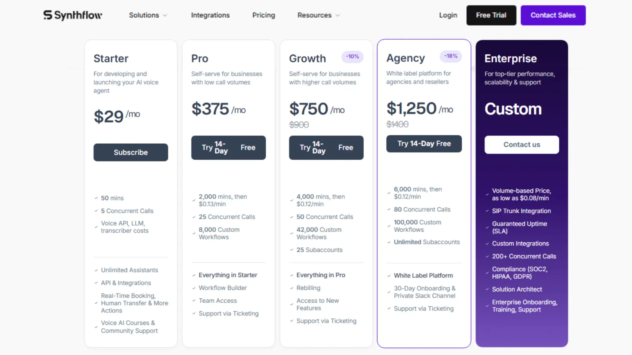
Task: Click the -10% badge on Growth plan
Action: [x=352, y=57]
